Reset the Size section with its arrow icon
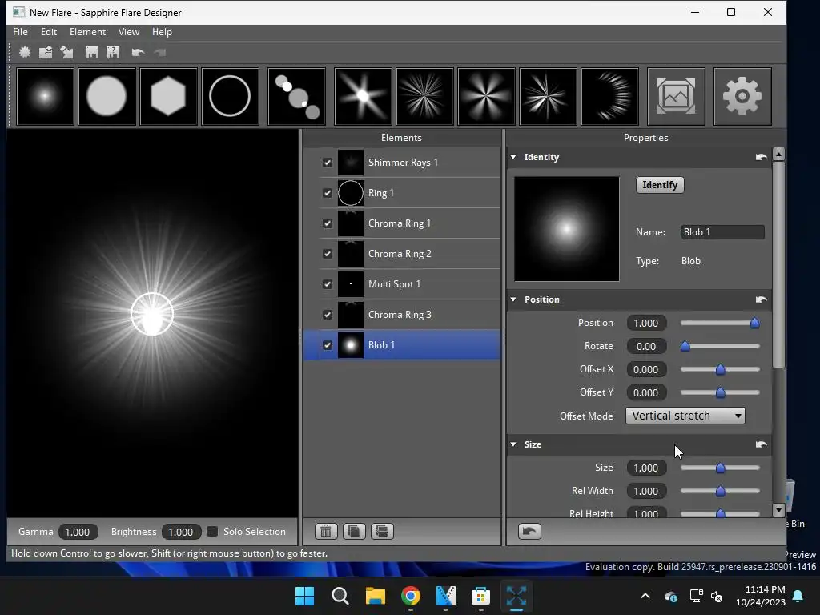The height and width of the screenshot is (615, 820). point(761,444)
